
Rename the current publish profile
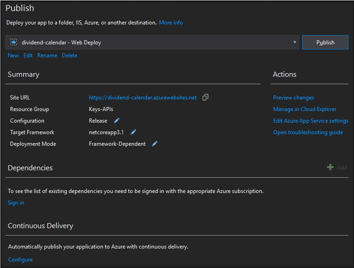click(x=47, y=55)
